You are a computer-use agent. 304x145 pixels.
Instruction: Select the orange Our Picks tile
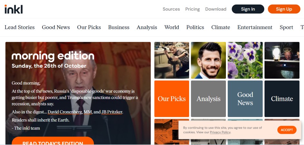click(172, 99)
